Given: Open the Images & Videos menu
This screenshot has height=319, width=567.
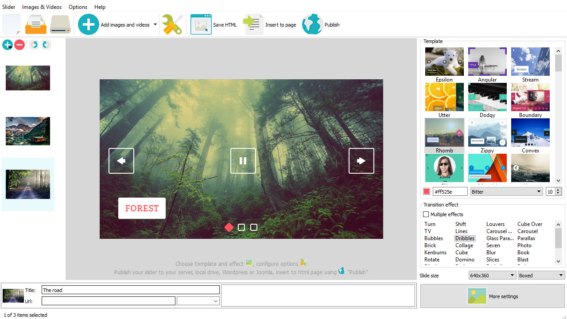Looking at the screenshot, I should click(x=42, y=7).
